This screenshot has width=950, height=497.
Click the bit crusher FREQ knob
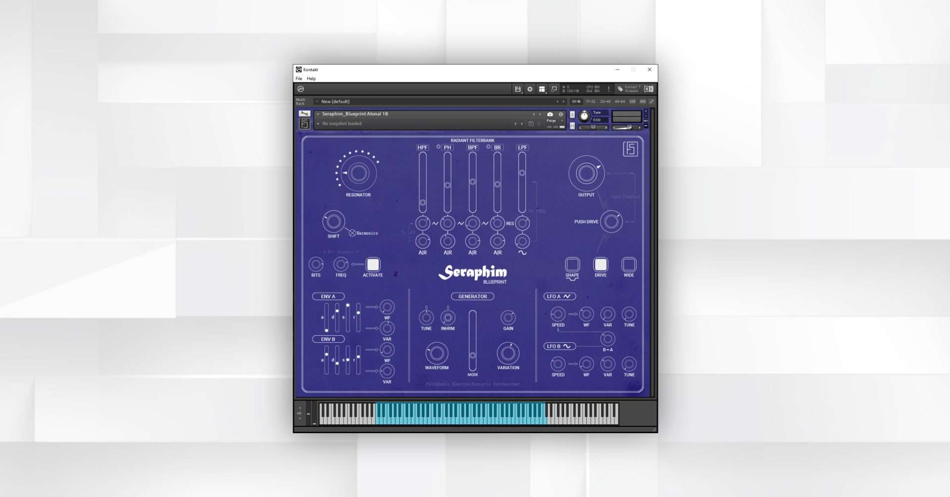click(x=341, y=265)
